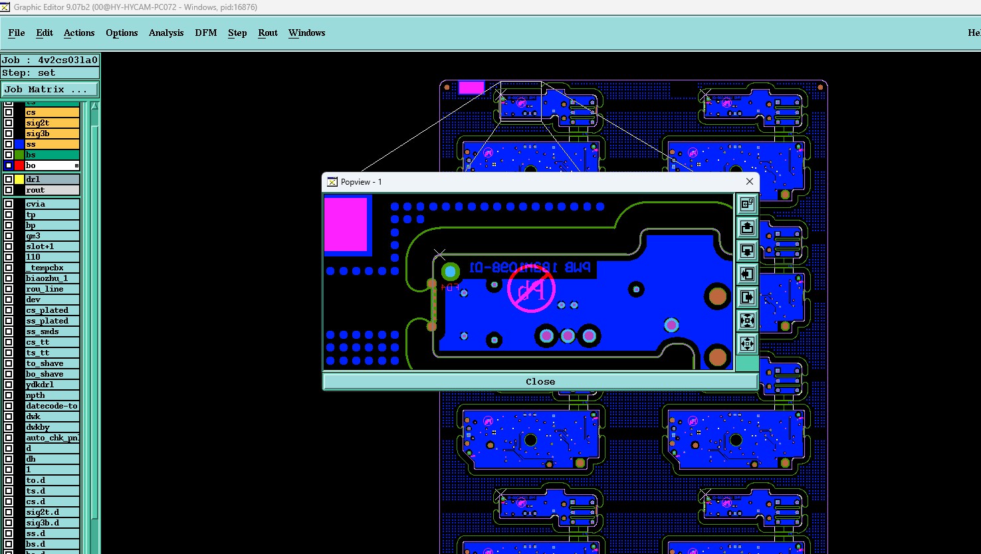Toggle display checkbox for drl layer
Viewport: 981px width, 554px height.
[9, 179]
